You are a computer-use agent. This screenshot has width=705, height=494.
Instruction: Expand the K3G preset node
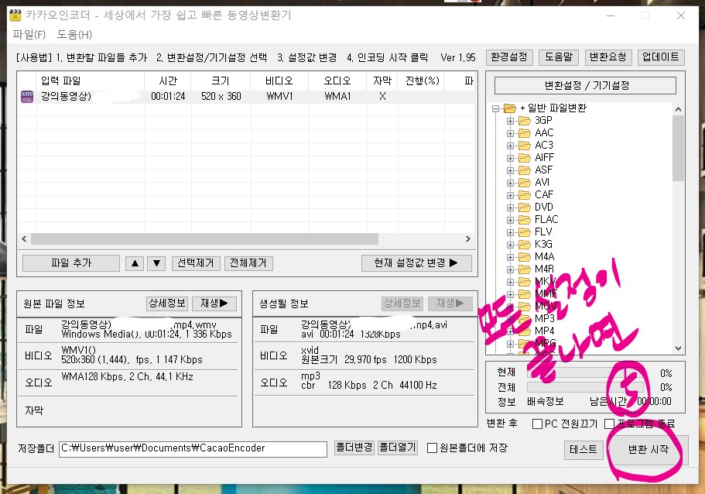[510, 245]
